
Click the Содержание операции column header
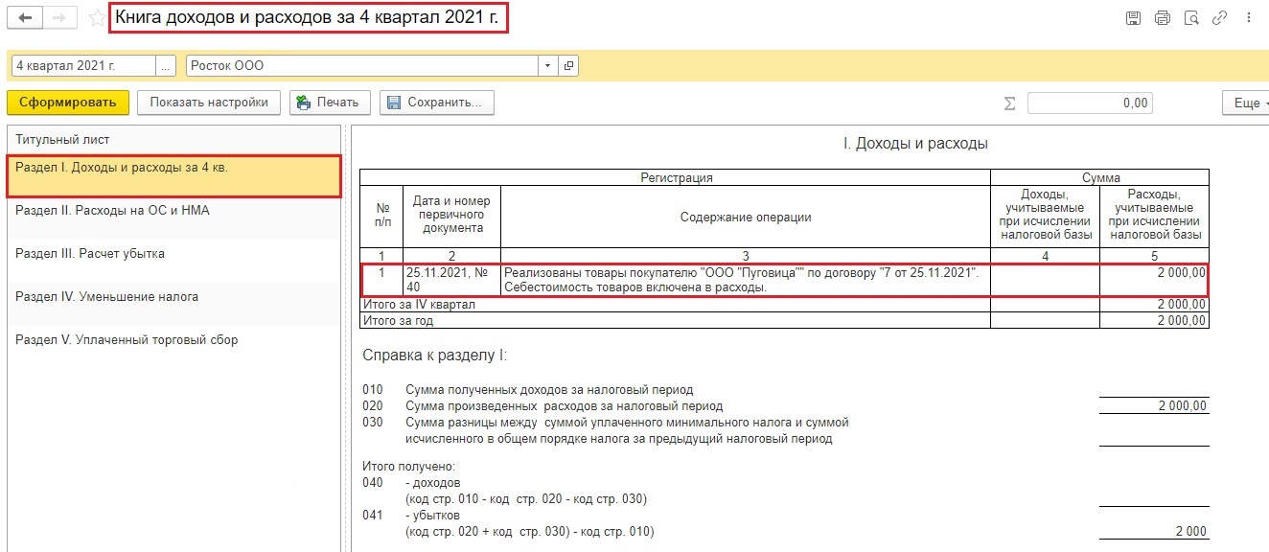[745, 217]
